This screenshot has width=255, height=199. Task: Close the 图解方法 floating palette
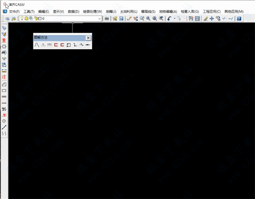tap(88, 38)
